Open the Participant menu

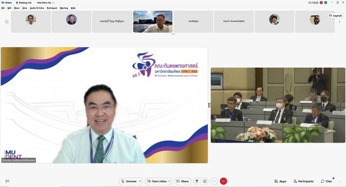click(x=52, y=8)
